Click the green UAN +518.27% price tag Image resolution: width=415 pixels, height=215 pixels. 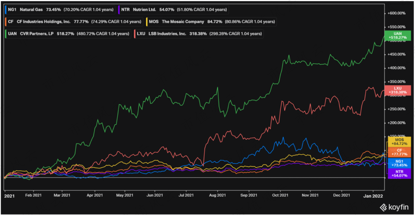tap(397, 35)
